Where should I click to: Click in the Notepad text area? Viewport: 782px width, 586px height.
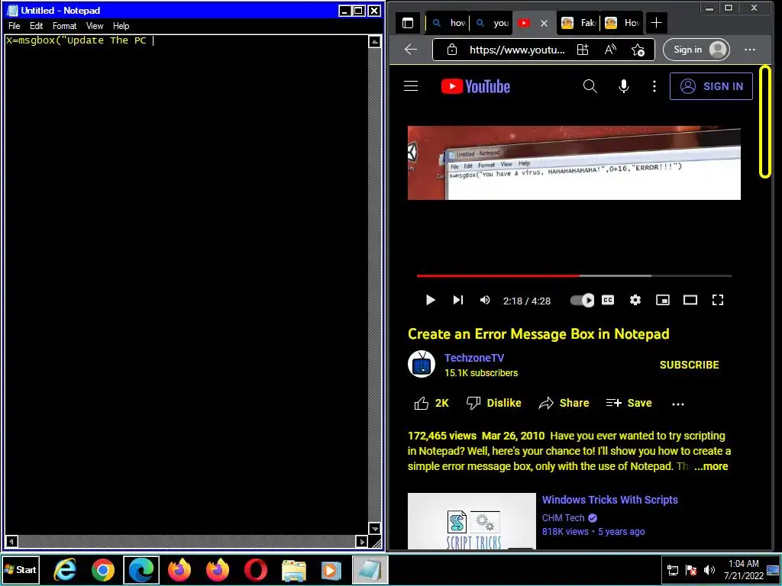[x=186, y=284]
